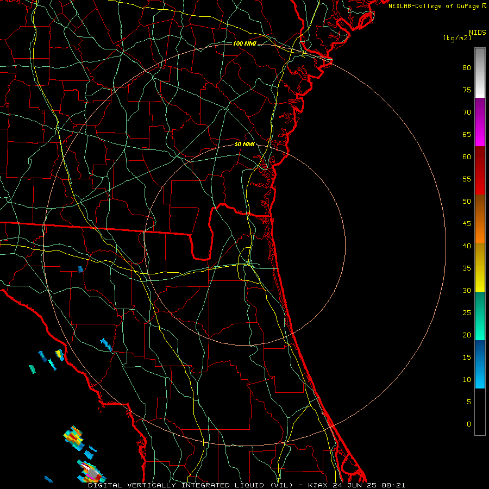Click the NIDS label above the color scale
Viewport: 489px width, 489px height.
click(477, 33)
